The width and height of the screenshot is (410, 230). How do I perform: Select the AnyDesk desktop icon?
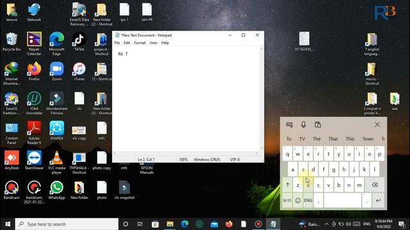point(12,160)
